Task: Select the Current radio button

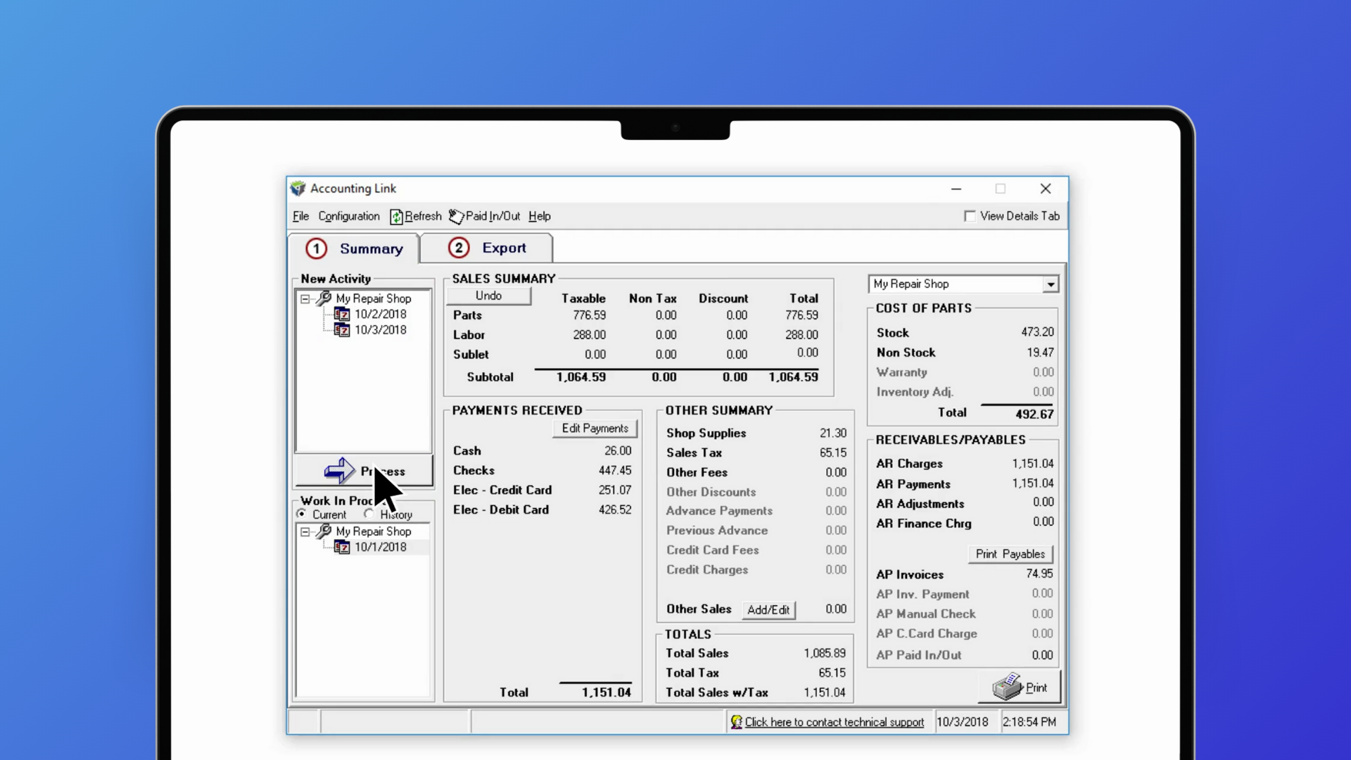Action: point(302,514)
